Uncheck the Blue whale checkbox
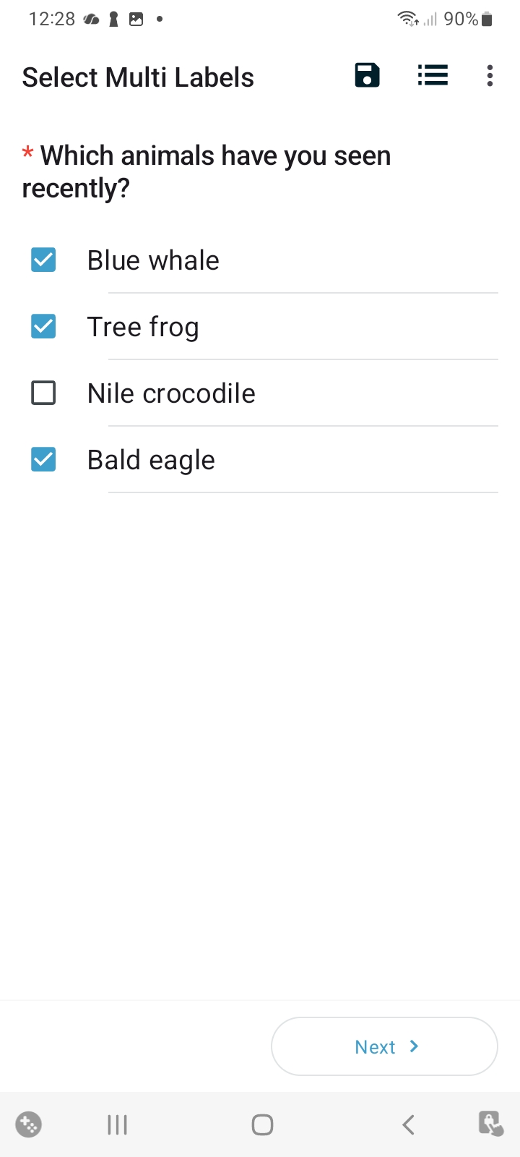Image resolution: width=520 pixels, height=1157 pixels. click(x=43, y=260)
